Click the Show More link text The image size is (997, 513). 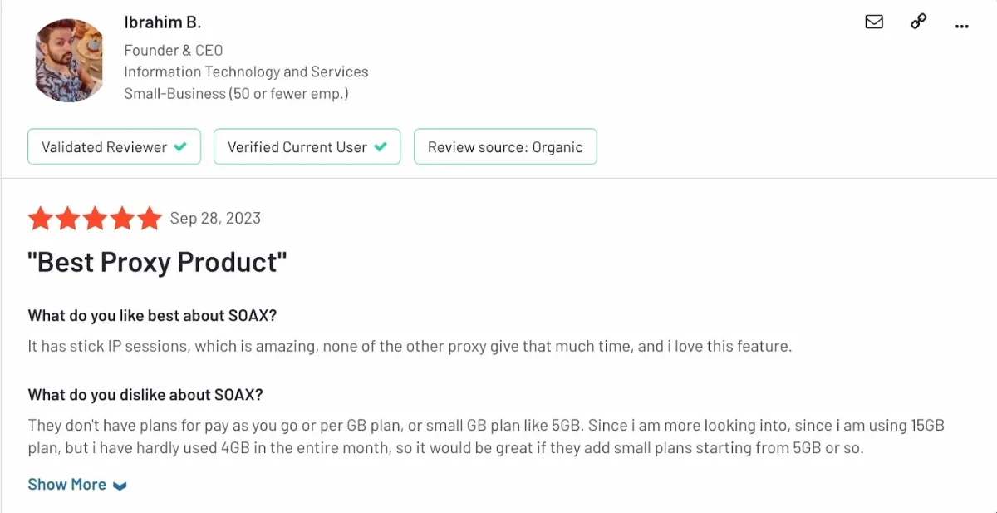coord(66,484)
